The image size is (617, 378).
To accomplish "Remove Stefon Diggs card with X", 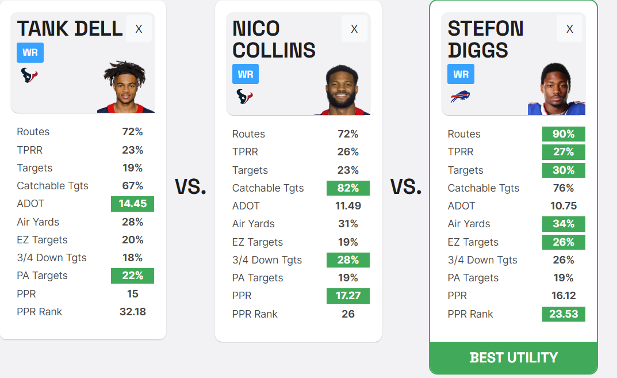I will tap(569, 29).
